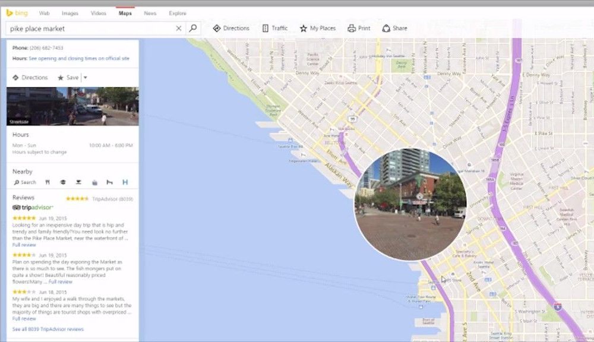The image size is (594, 342).
Task: Open the circular Streetside preview bubble on the map
Action: click(x=410, y=204)
